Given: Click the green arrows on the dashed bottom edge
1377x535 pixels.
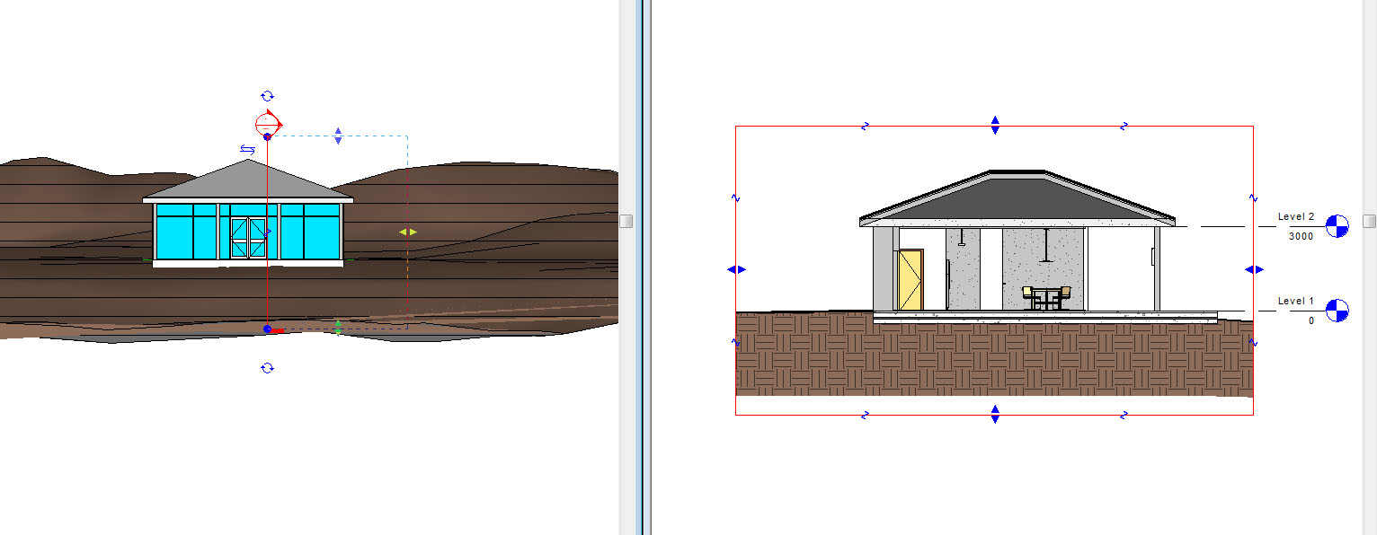Looking at the screenshot, I should (x=338, y=328).
